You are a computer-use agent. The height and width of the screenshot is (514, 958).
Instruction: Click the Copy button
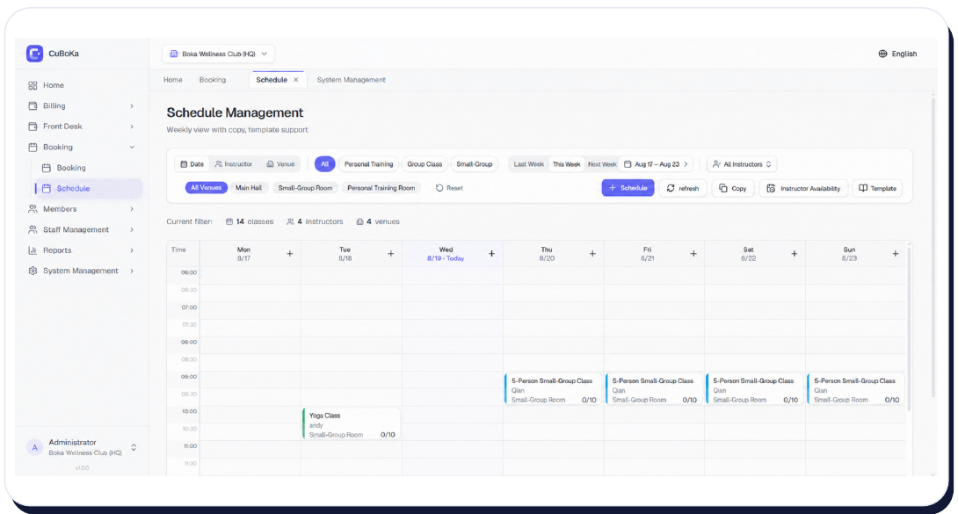(732, 188)
